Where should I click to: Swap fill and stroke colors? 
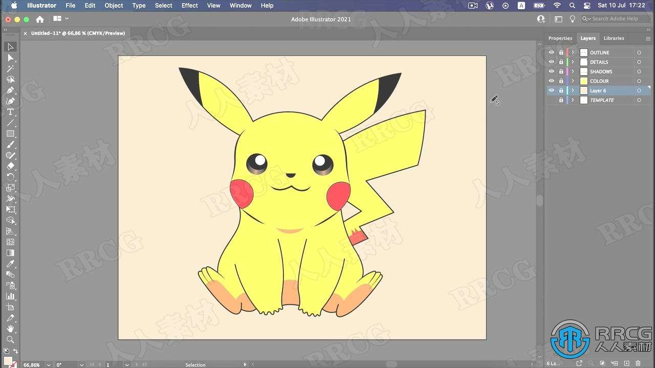15,352
